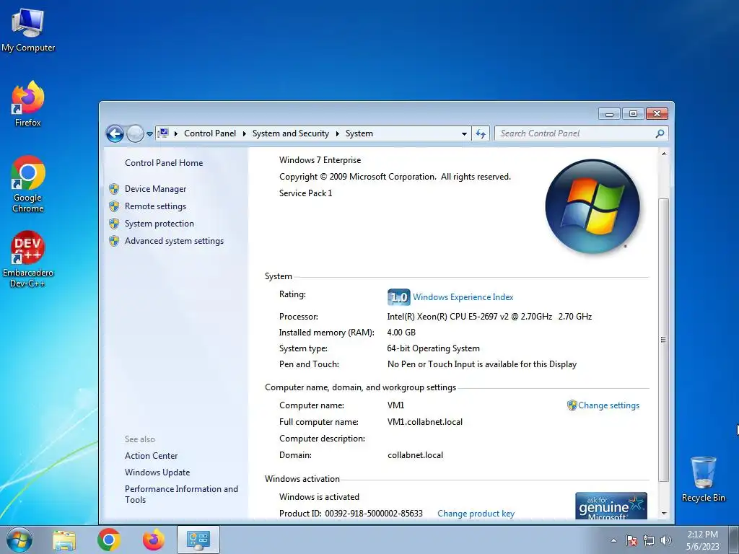Click the Windows Start orb
This screenshot has width=739, height=554.
(x=19, y=540)
